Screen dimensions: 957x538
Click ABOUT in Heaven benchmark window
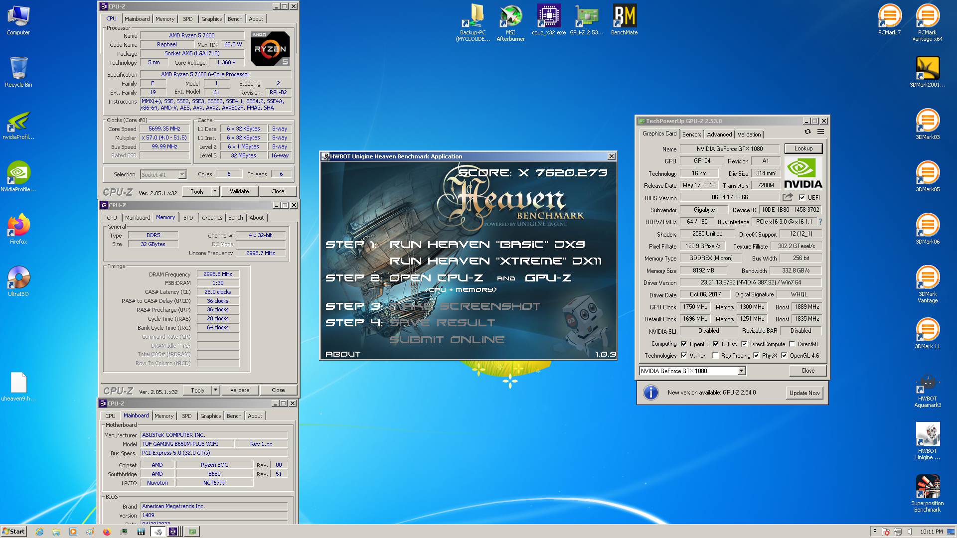click(343, 354)
